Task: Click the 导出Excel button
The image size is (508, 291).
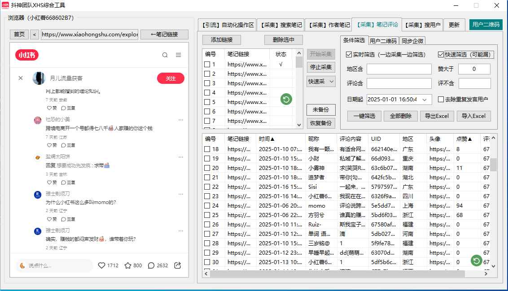Action: pos(438,116)
